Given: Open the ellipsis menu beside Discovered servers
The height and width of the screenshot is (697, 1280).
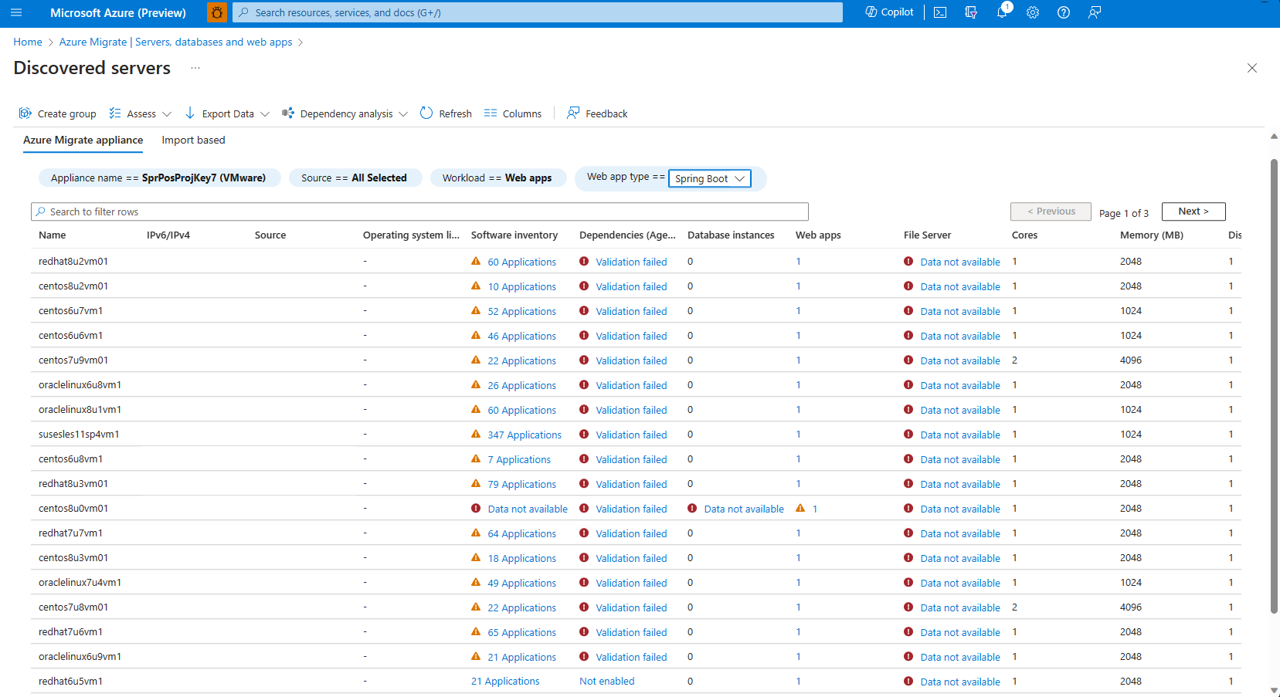Looking at the screenshot, I should 195,68.
